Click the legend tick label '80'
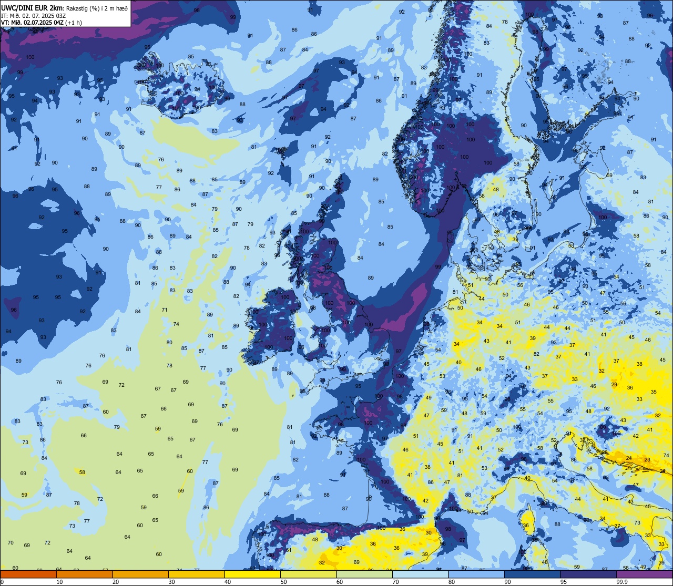This screenshot has height=586, width=673. 451,582
